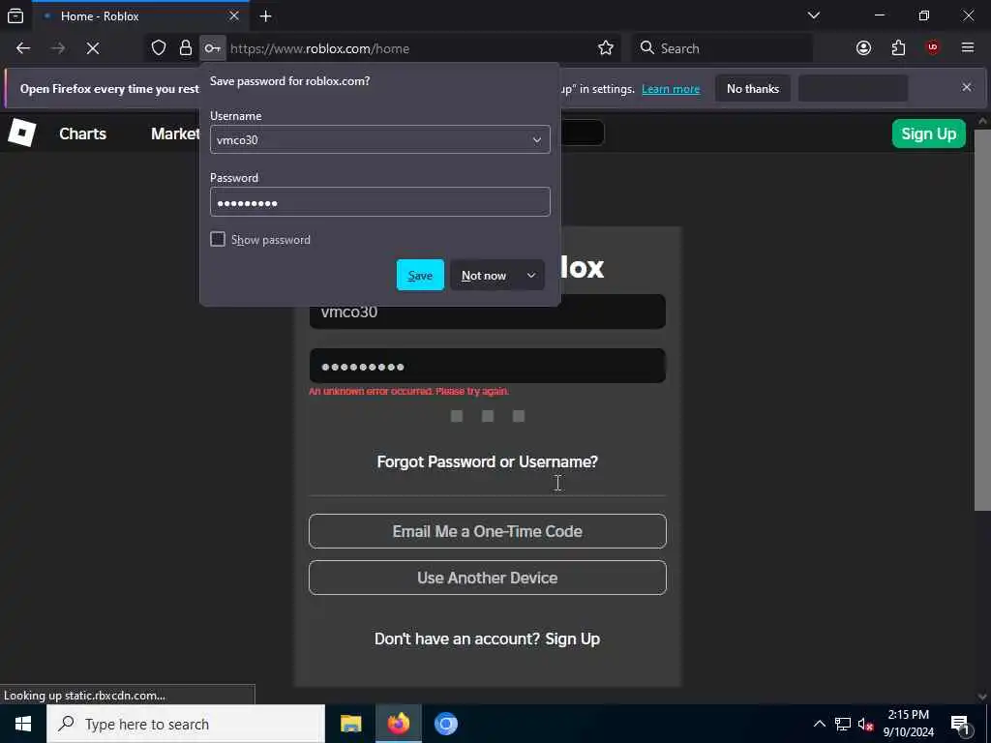Screen dimensions: 991x743
Task: Open Chromium browser from taskbar
Action: tap(445, 724)
